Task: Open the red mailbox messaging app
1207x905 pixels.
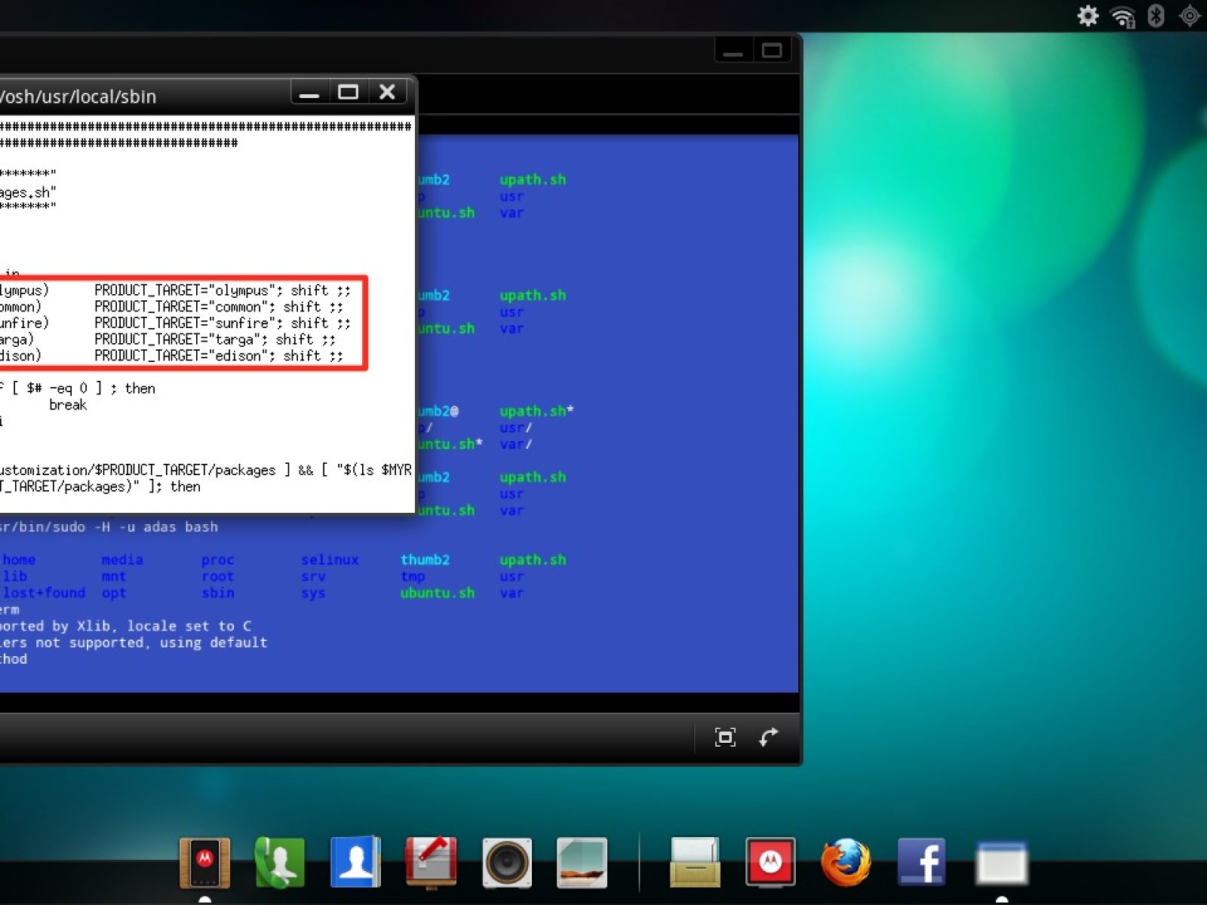Action: (x=431, y=862)
